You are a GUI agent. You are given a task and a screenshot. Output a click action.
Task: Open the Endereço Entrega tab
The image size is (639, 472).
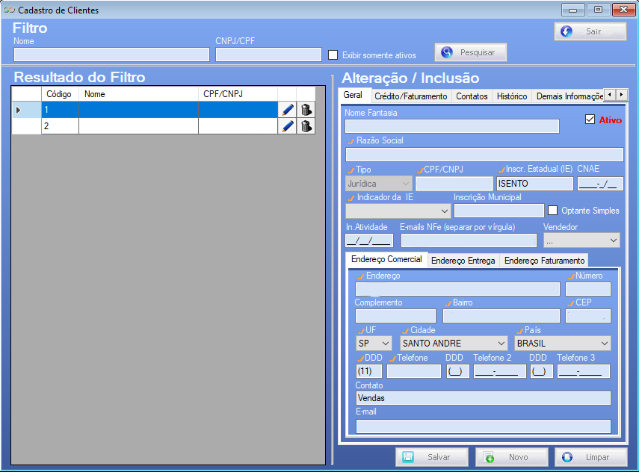463,261
